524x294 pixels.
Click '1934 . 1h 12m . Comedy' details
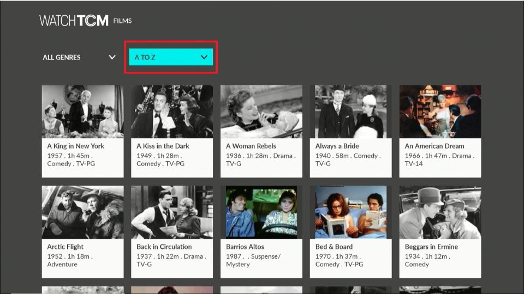(427, 260)
